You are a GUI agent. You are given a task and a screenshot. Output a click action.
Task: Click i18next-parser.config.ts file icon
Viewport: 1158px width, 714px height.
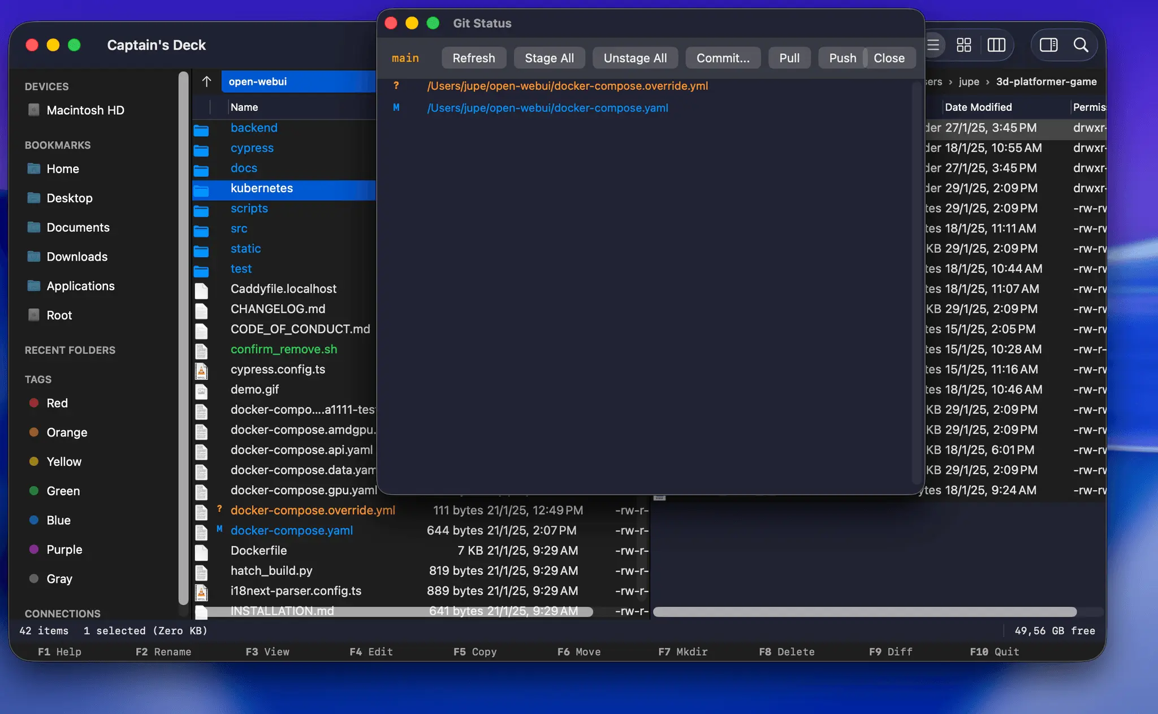201,592
